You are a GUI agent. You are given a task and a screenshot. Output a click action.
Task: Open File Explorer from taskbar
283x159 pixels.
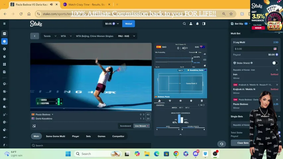point(147,154)
